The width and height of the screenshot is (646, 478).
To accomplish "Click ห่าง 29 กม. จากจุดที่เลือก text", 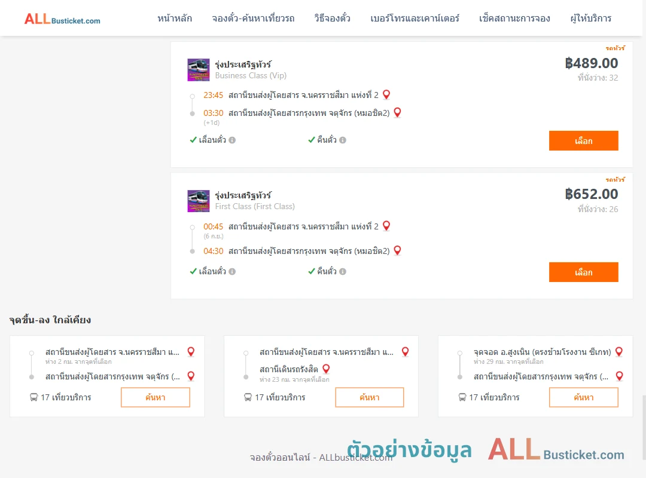I will (508, 362).
